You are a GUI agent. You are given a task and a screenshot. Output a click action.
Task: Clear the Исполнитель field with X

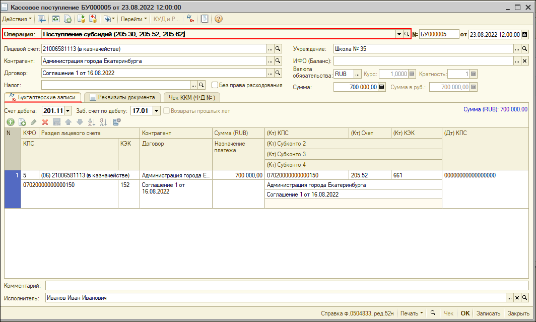[x=517, y=298]
